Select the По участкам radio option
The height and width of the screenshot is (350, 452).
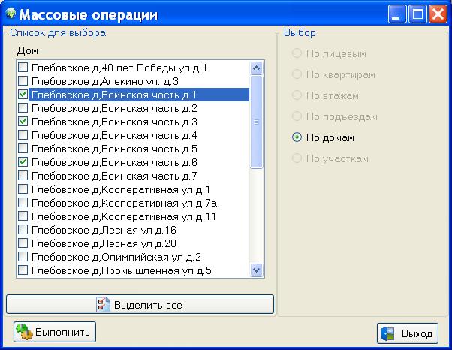point(297,158)
